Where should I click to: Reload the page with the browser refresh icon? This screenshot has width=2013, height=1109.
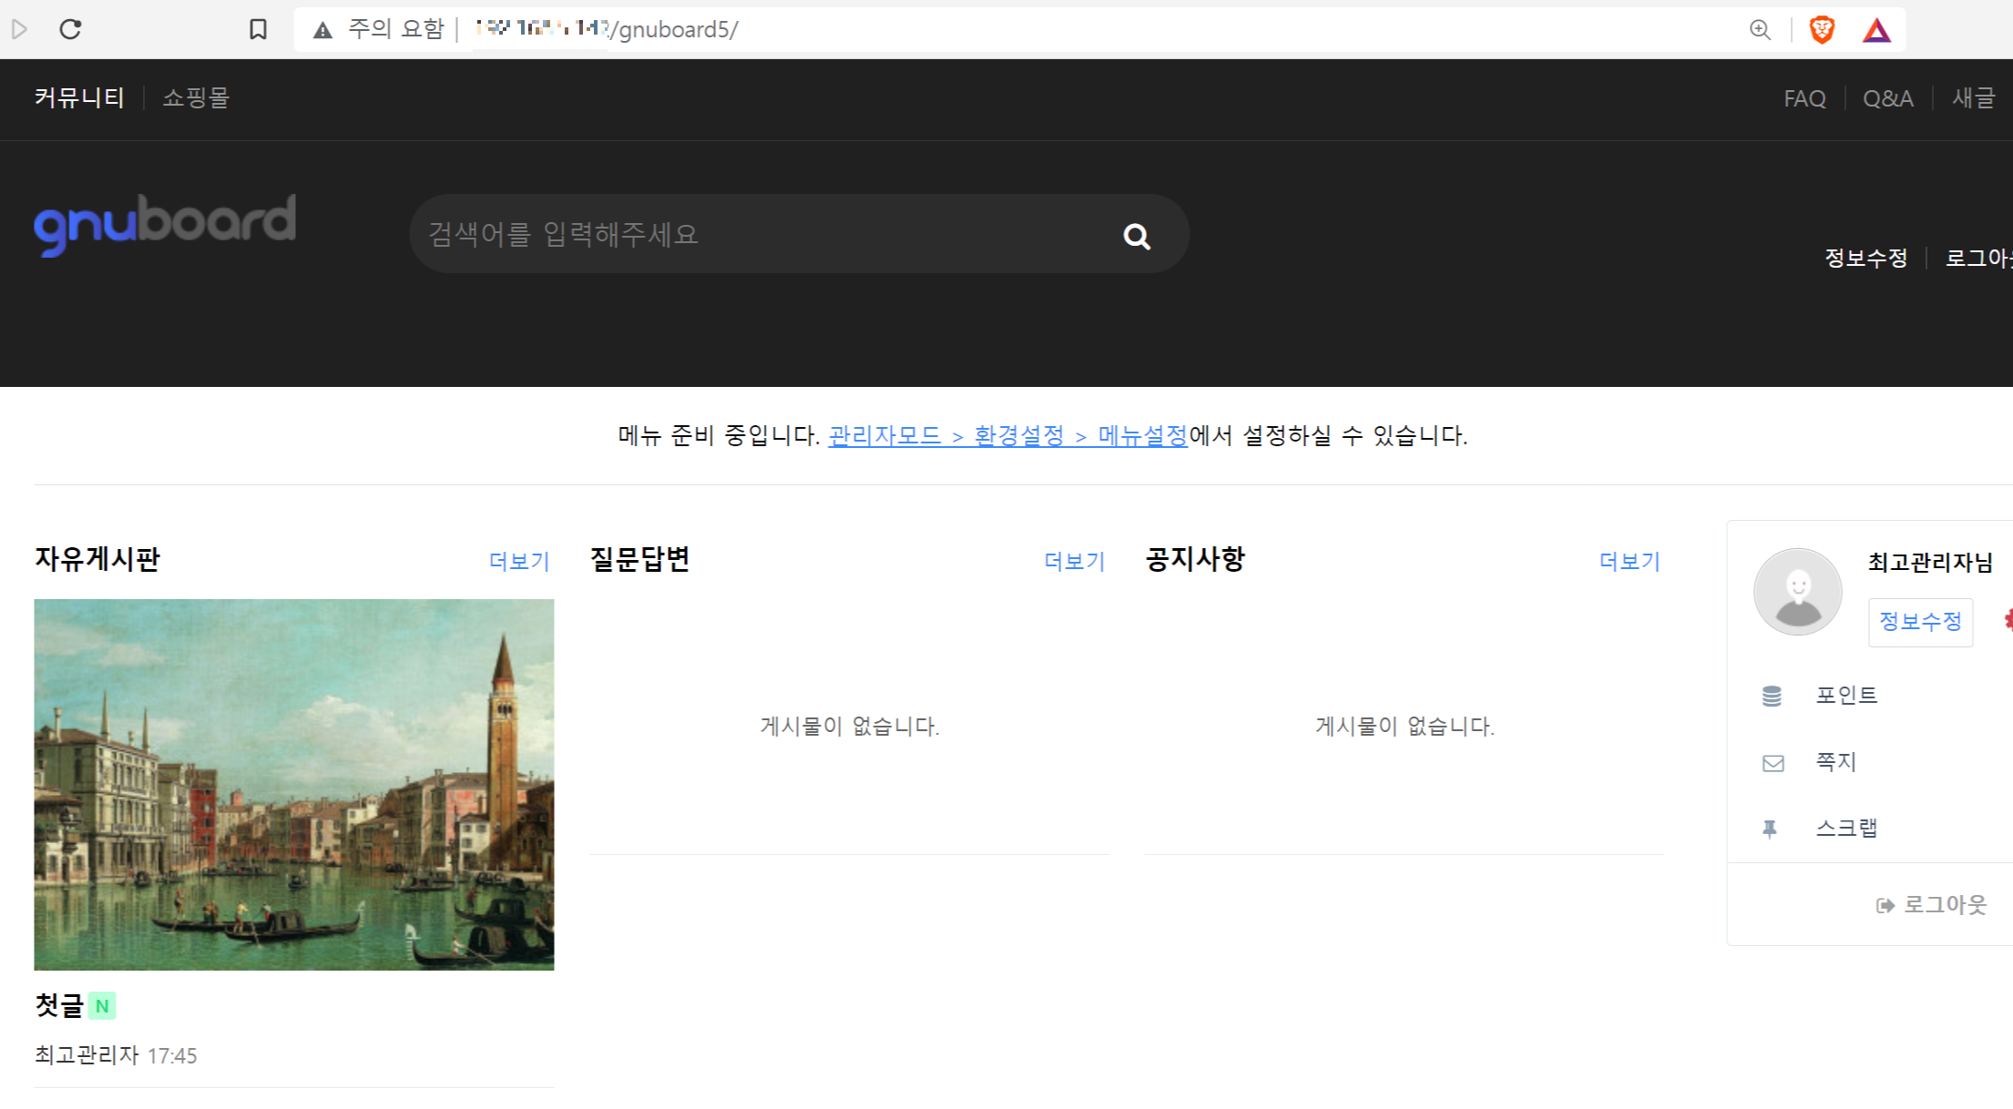click(x=71, y=29)
